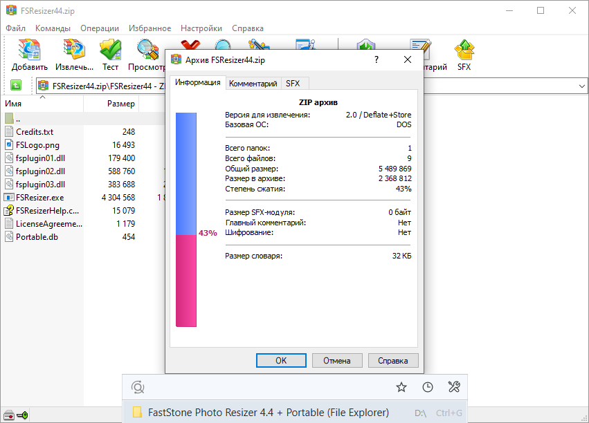
Task: Click the dictionary size value 32 КБ
Action: pyautogui.click(x=401, y=256)
